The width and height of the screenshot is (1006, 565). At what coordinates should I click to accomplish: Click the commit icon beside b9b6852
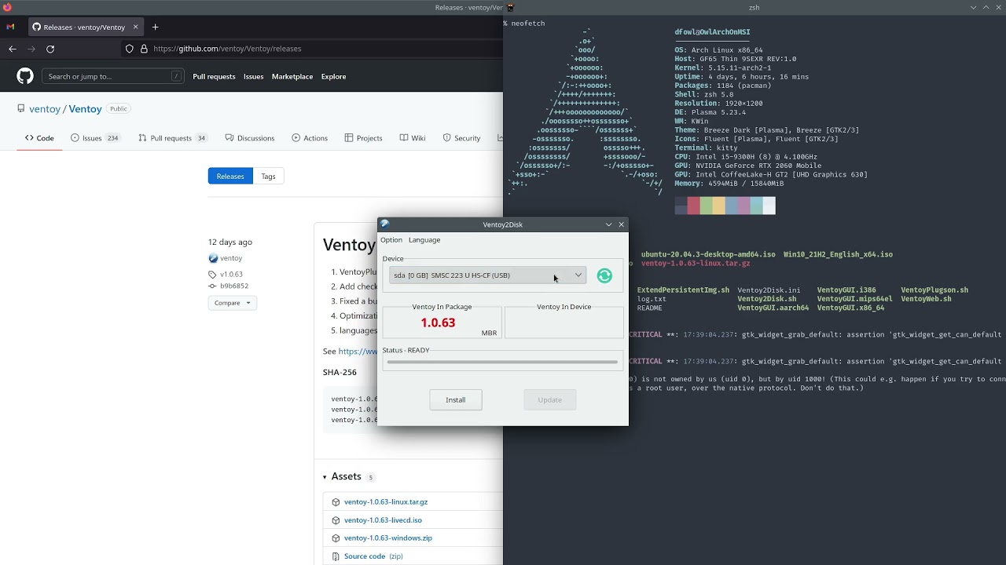pos(212,286)
